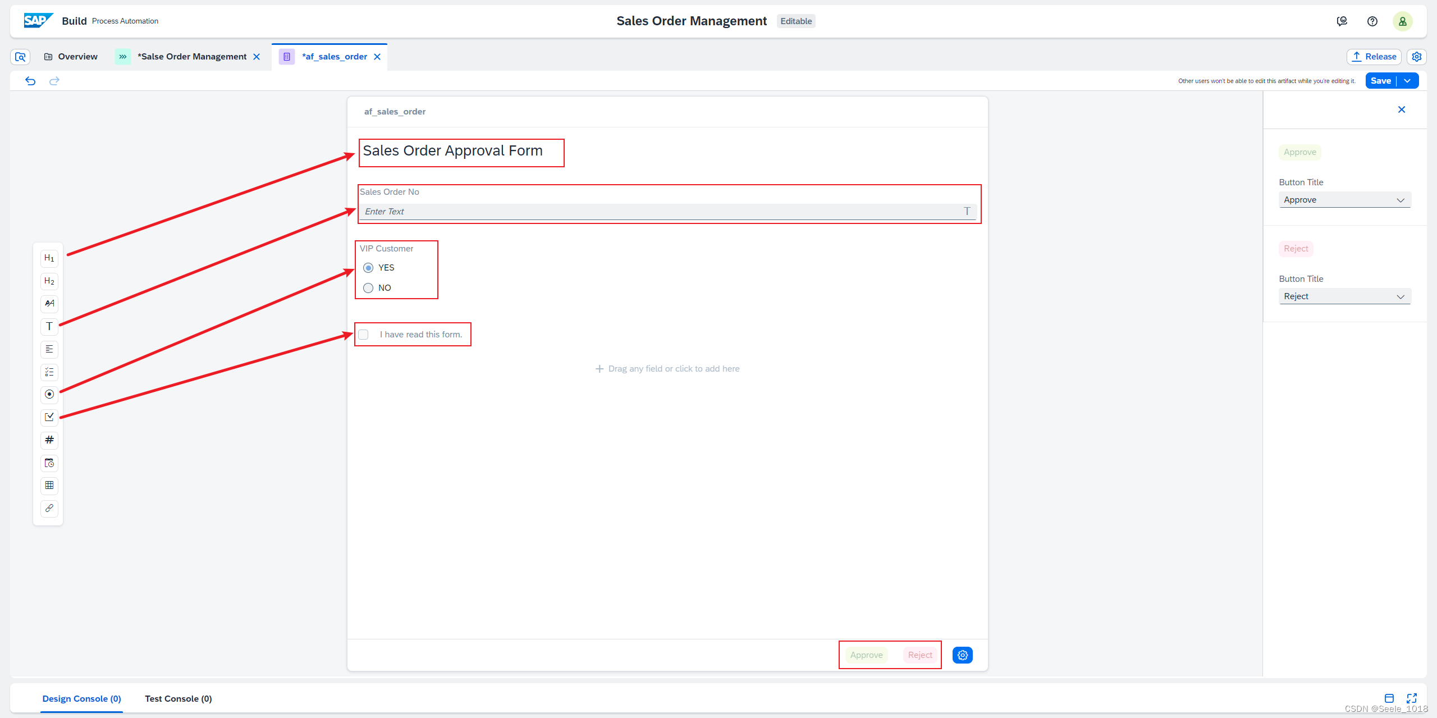The image size is (1437, 718).
Task: Click the Sales Order No input field
Action: coord(667,211)
